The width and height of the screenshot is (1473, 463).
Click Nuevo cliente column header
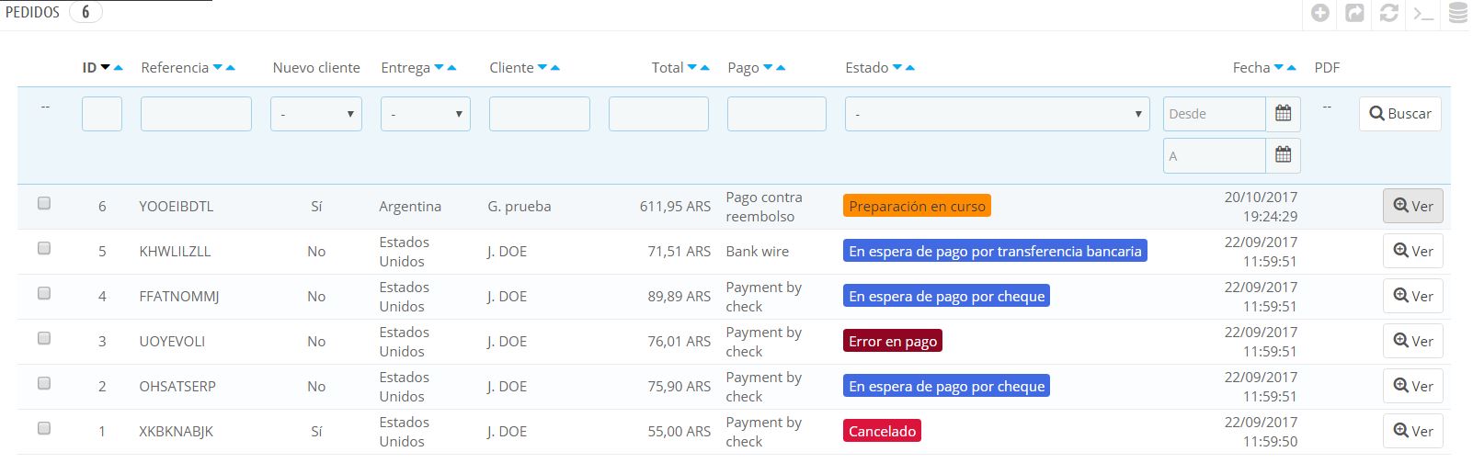(x=316, y=67)
